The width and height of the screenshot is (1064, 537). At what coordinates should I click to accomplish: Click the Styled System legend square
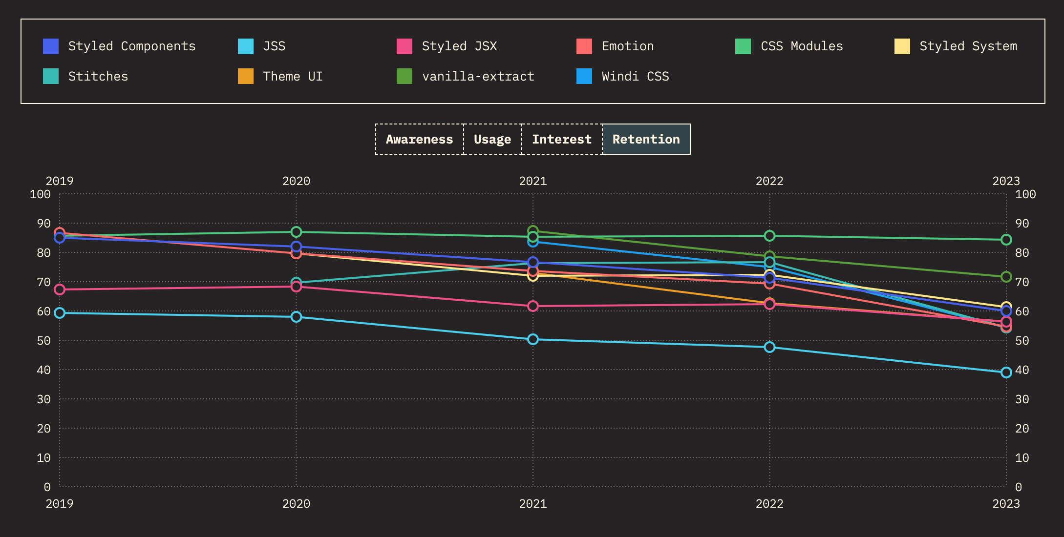[902, 46]
